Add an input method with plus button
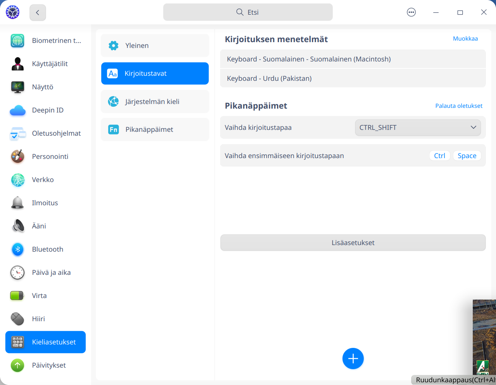The image size is (496, 385). [x=353, y=359]
